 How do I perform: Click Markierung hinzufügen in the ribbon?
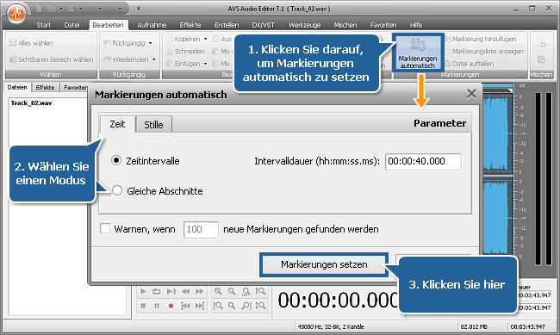coord(481,39)
